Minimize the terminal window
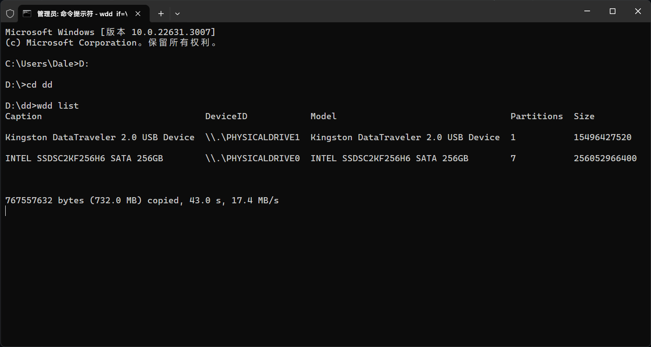651x347 pixels. coord(587,11)
